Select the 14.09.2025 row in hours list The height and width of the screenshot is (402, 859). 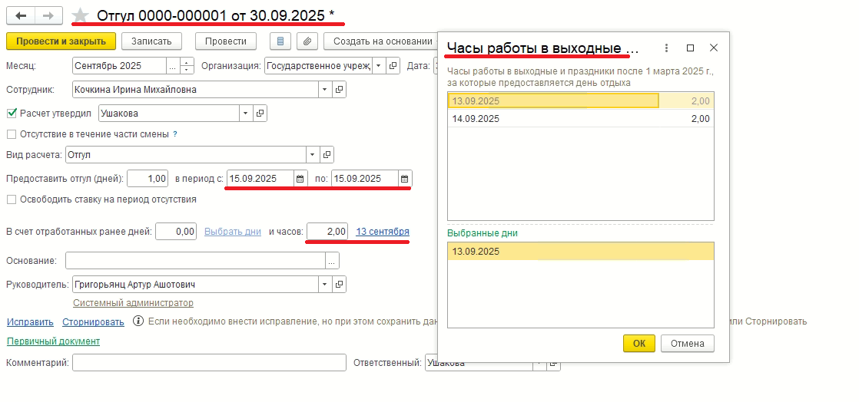[581, 119]
